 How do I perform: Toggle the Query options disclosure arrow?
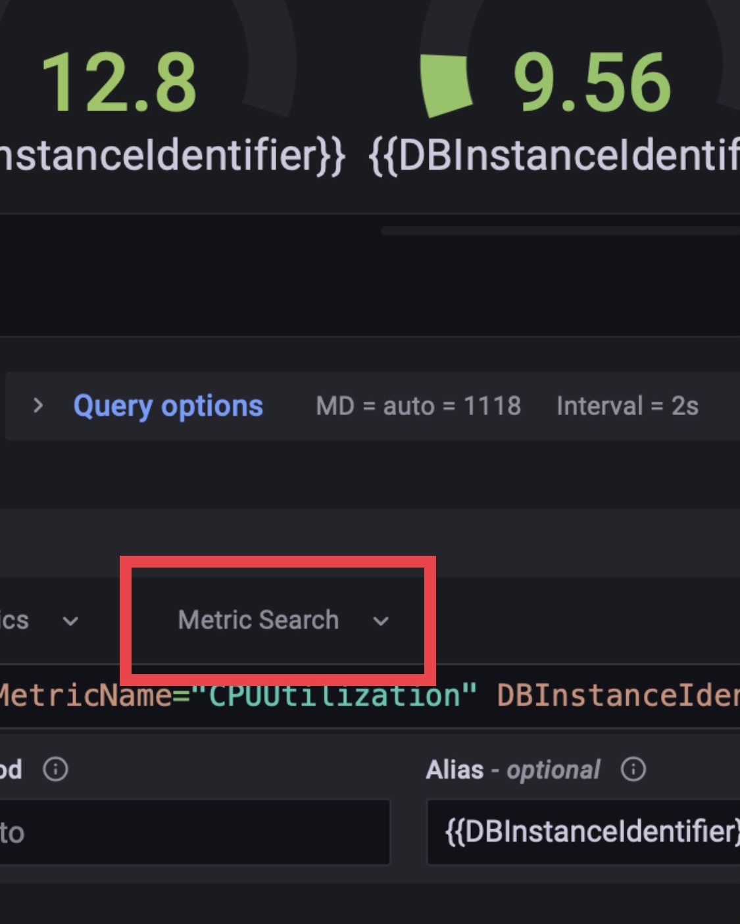pyautogui.click(x=37, y=406)
